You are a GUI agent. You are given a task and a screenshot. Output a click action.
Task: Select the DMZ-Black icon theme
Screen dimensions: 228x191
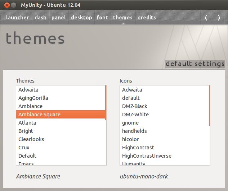point(164,106)
